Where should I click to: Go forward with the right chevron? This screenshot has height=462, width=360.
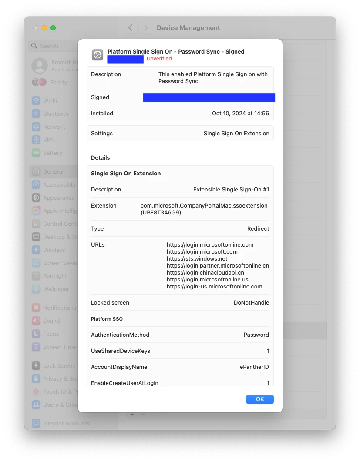pos(146,28)
